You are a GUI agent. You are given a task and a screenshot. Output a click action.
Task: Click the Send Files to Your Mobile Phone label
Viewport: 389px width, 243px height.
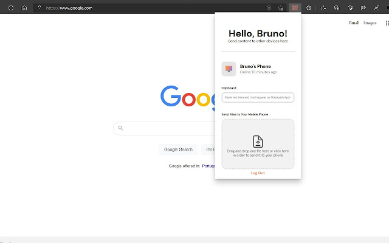[x=245, y=114]
